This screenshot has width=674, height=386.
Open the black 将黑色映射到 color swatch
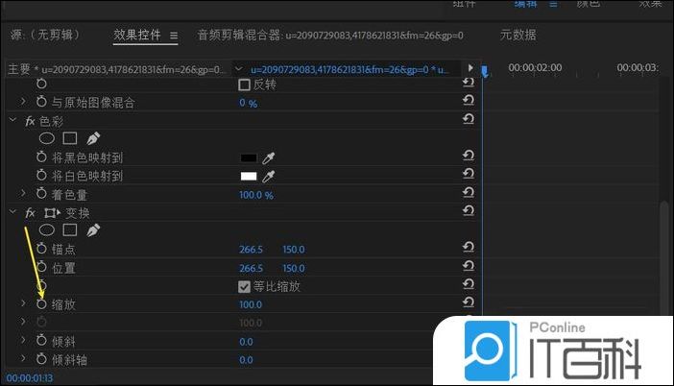(x=249, y=158)
